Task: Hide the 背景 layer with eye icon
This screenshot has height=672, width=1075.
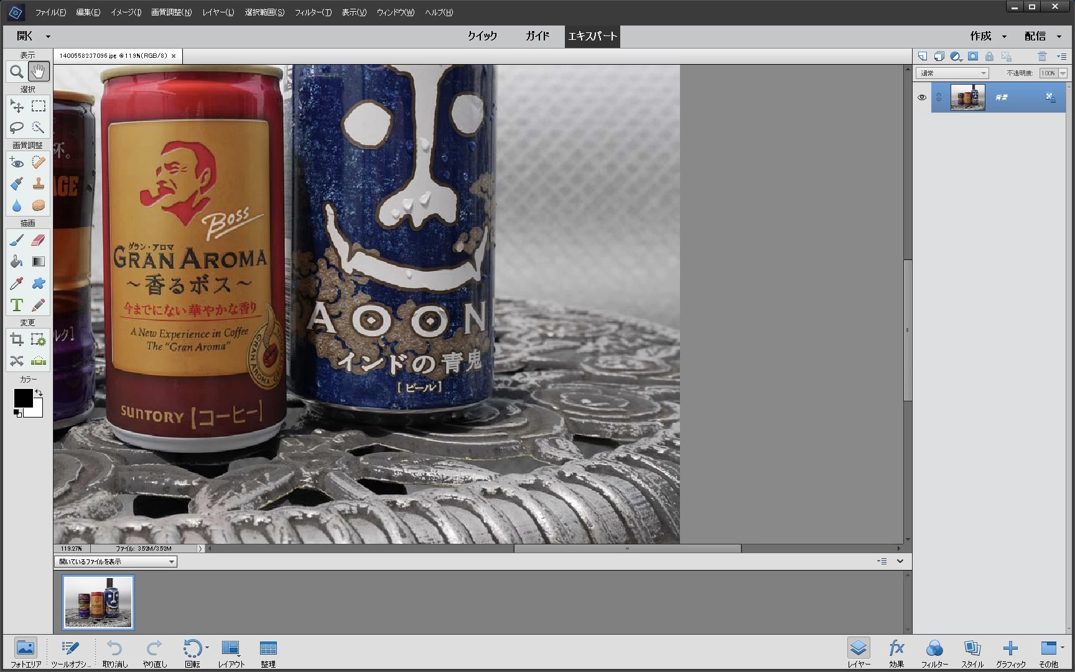Action: point(922,97)
